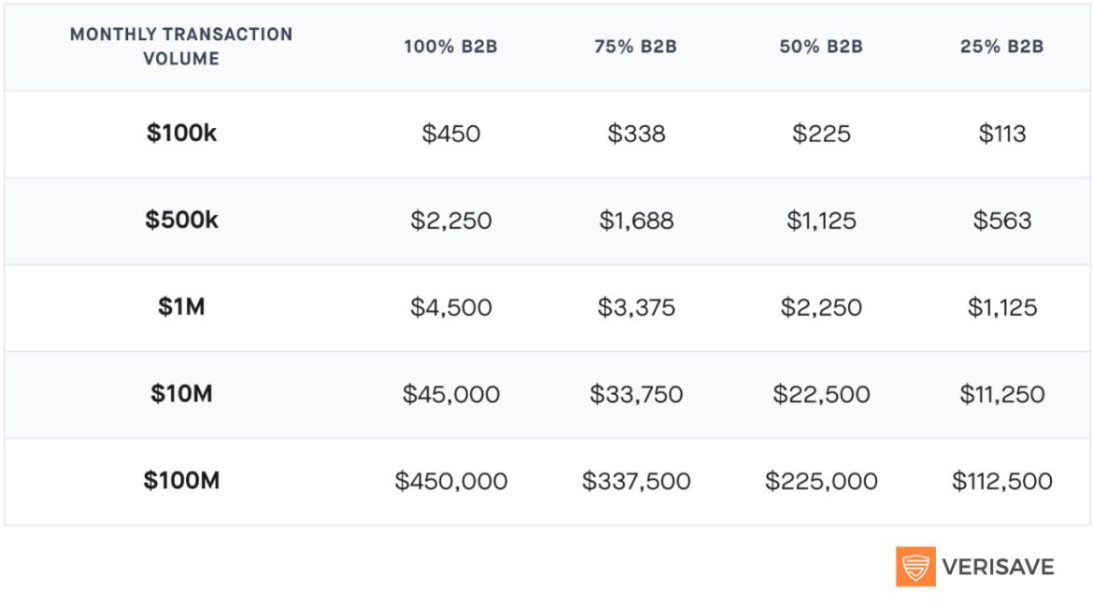
Task: Click the 50% B2B column header
Action: coord(821,47)
